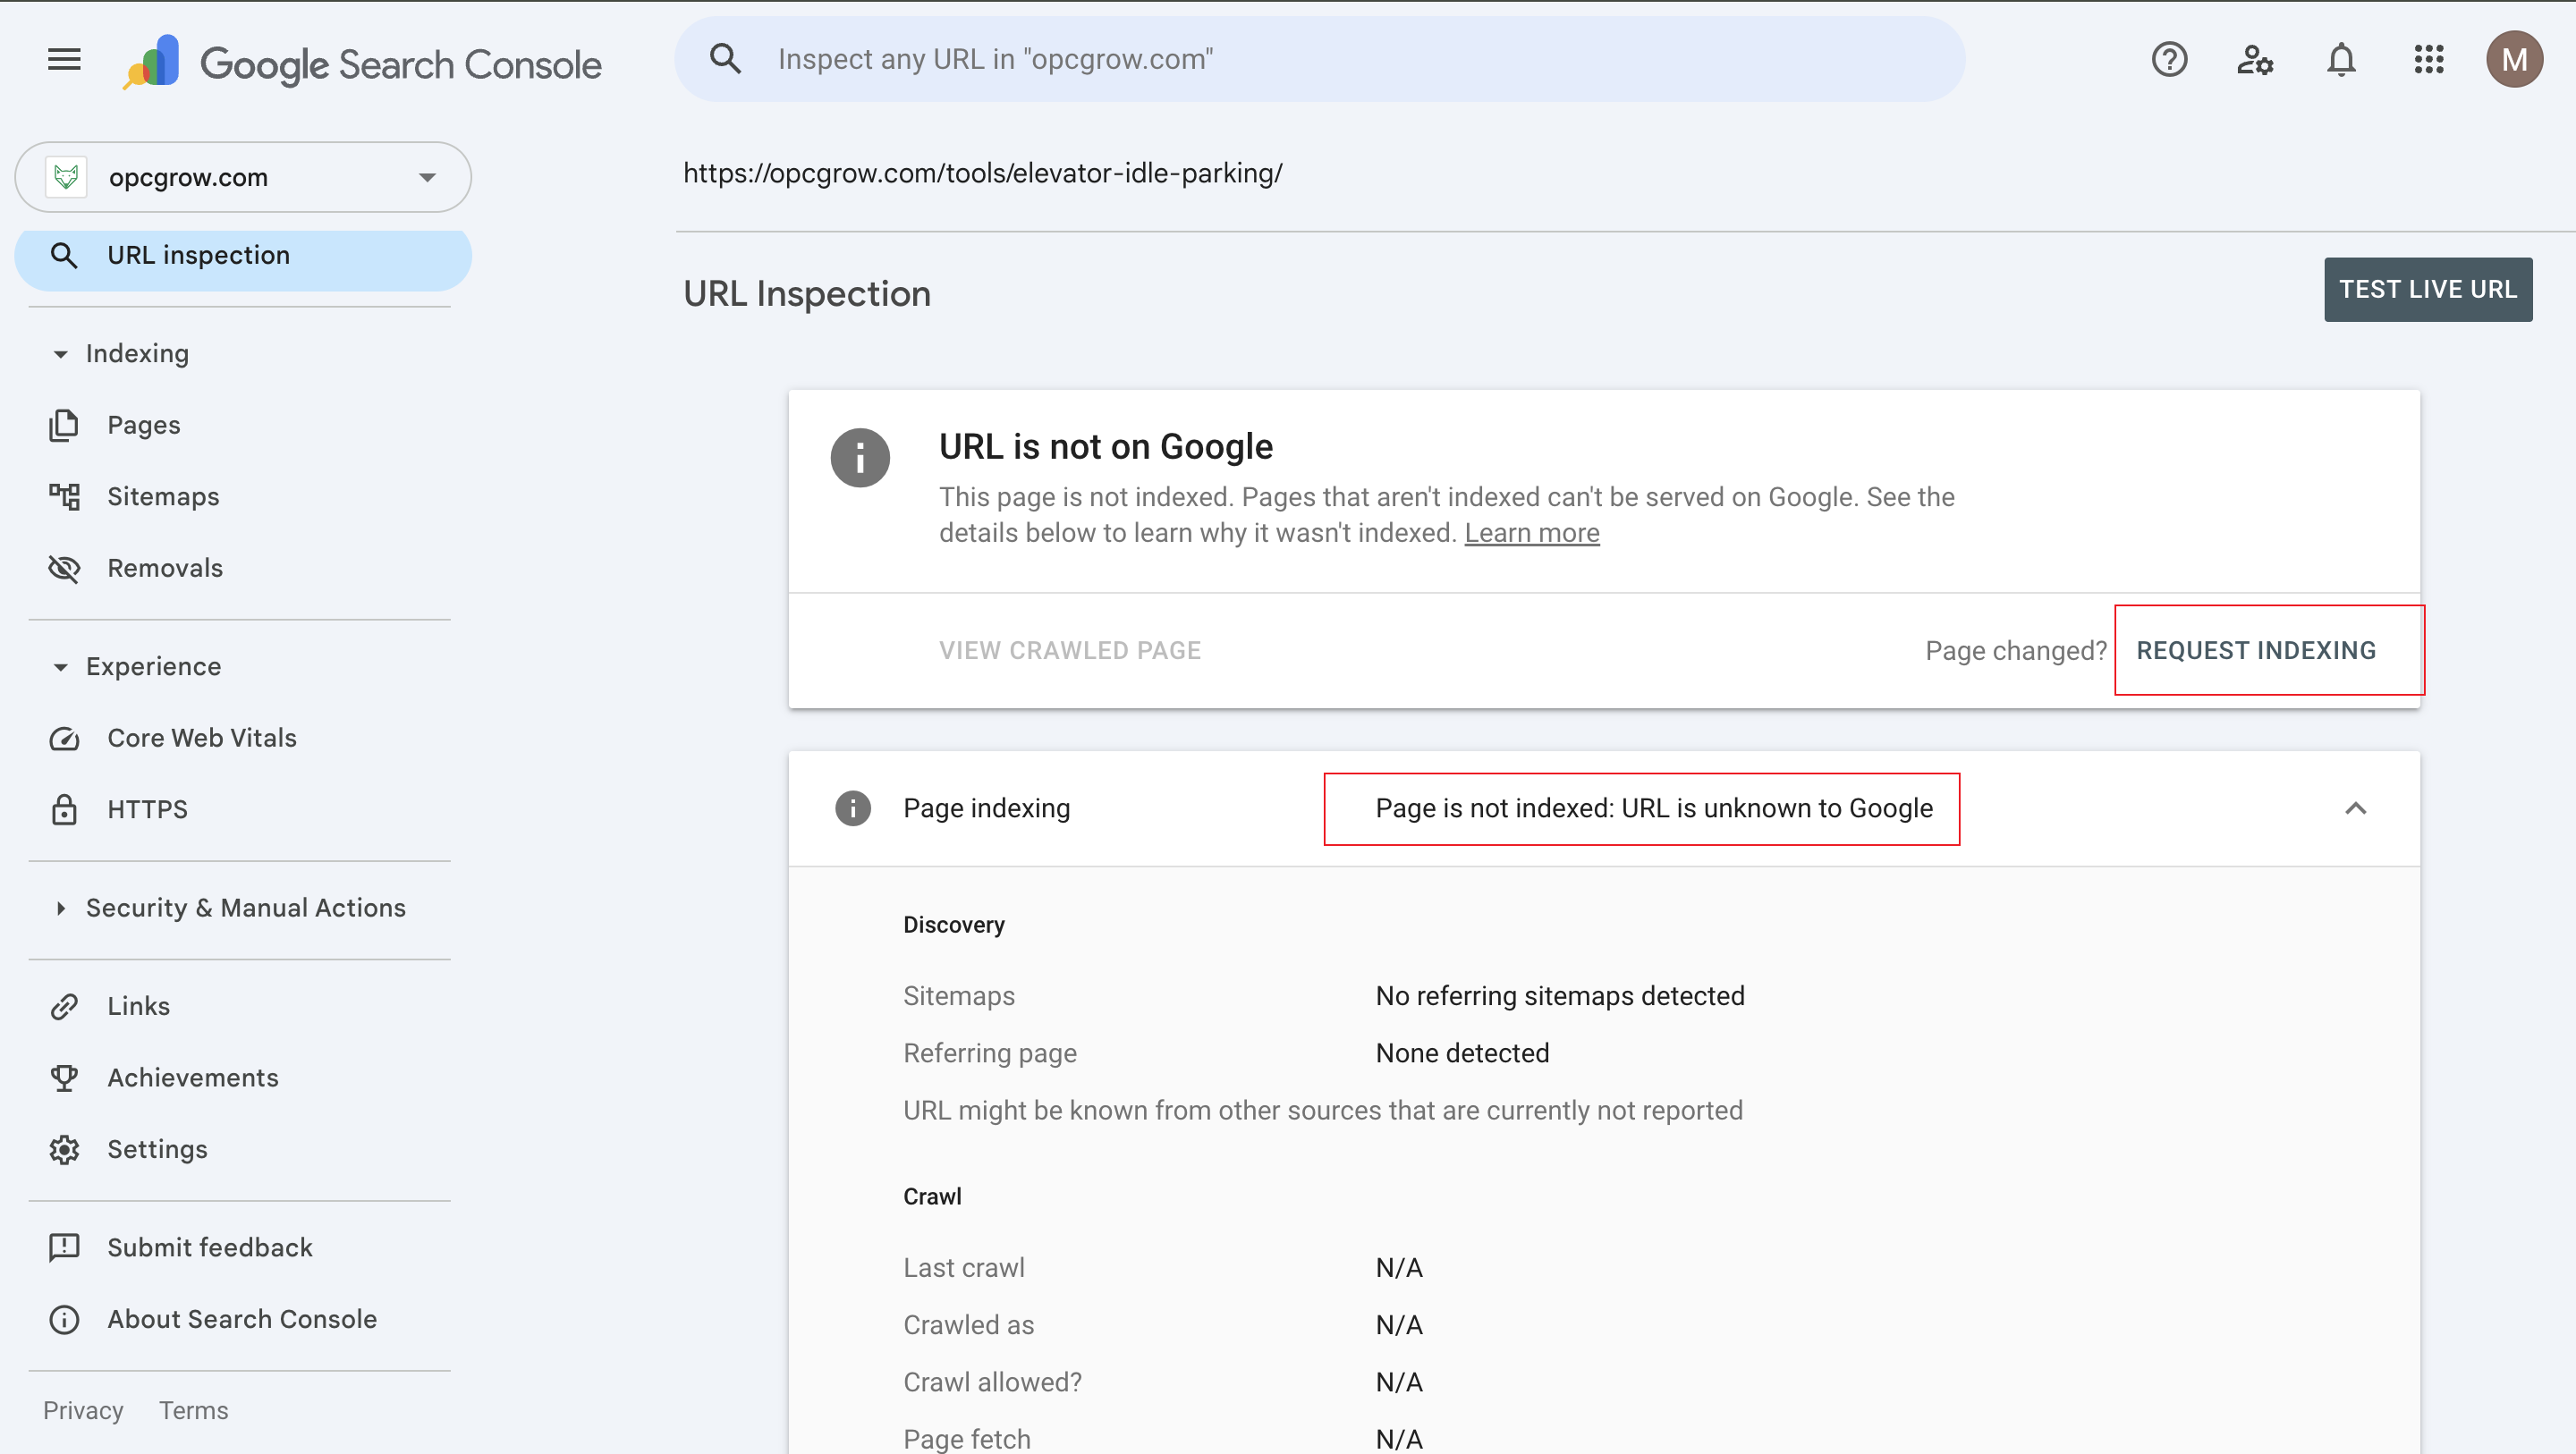
Task: Click the opcgrow.com property favicon
Action: 66,177
